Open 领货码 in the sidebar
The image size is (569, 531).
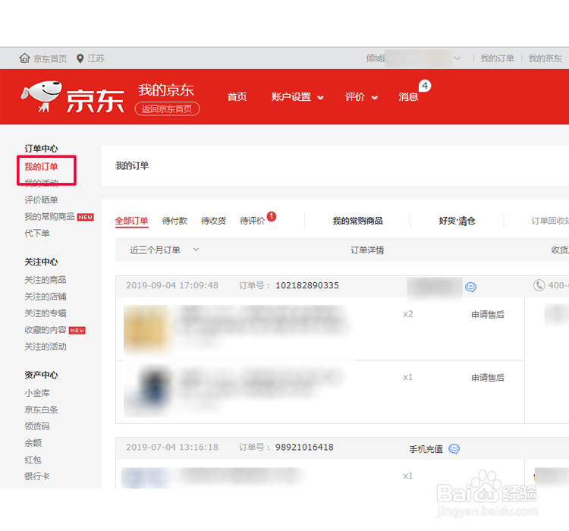pyautogui.click(x=36, y=426)
